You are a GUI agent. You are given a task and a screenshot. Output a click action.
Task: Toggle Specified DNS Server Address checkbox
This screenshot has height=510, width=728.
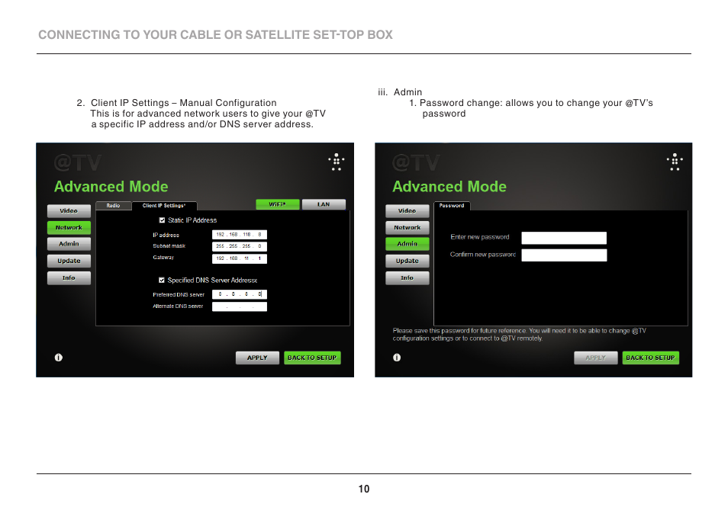coord(162,280)
